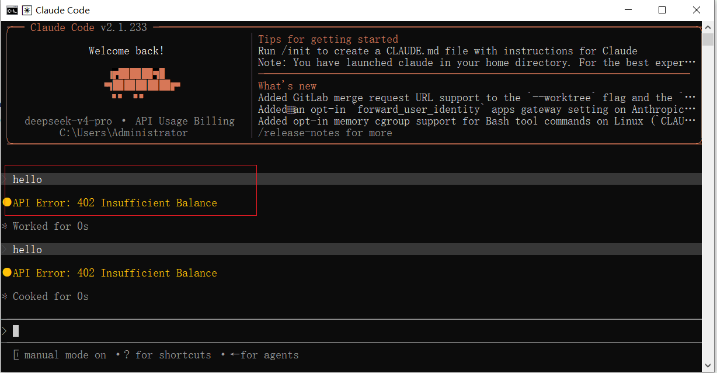717x373 pixels.
Task: Click the scrollbar up arrow
Action: [708, 27]
